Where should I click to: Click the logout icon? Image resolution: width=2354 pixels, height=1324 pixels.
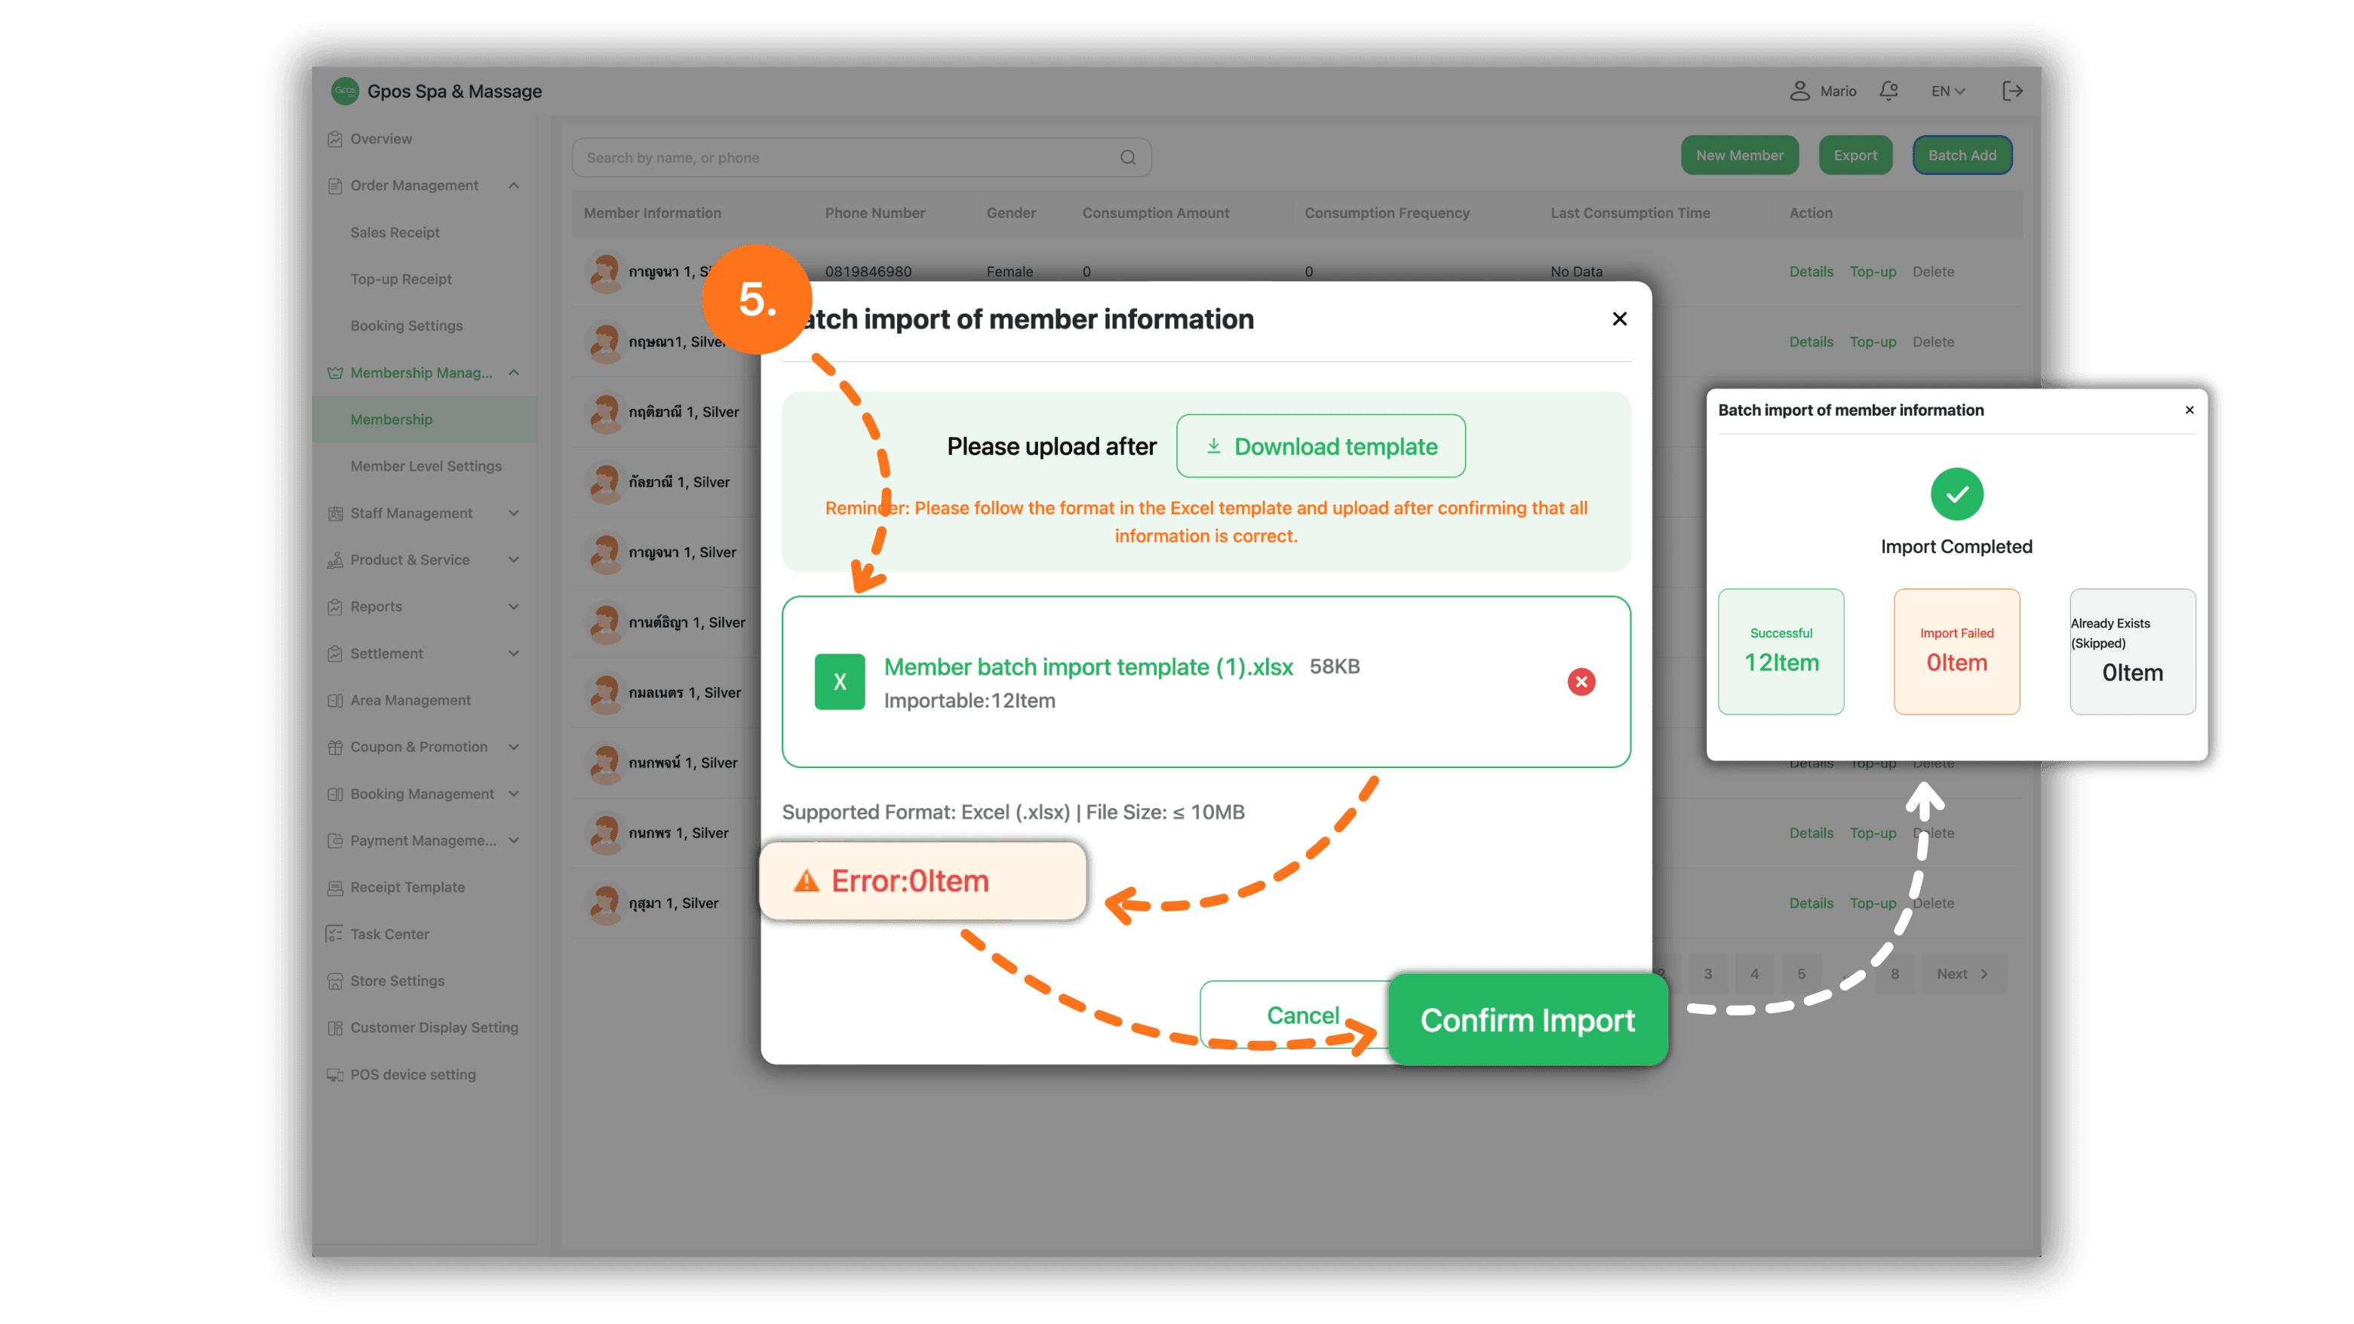2011,91
